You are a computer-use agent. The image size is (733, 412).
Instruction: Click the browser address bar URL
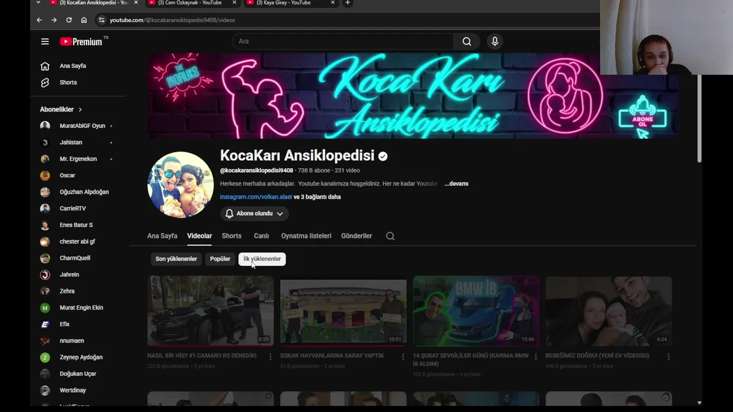pyautogui.click(x=172, y=20)
